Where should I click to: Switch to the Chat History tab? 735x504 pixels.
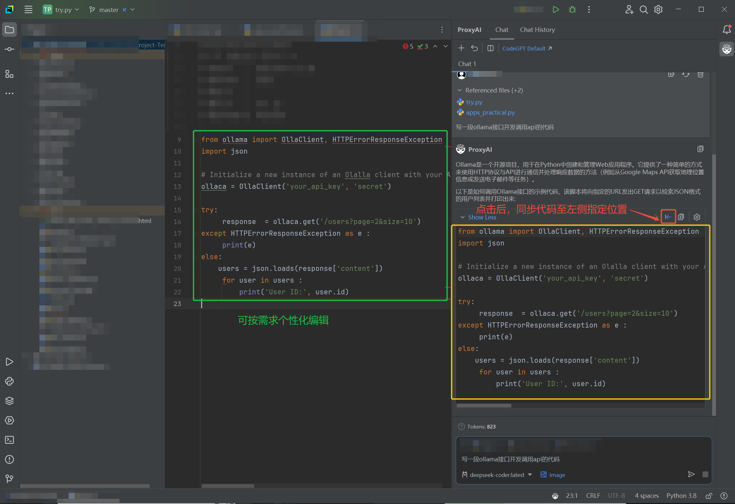[x=537, y=30]
